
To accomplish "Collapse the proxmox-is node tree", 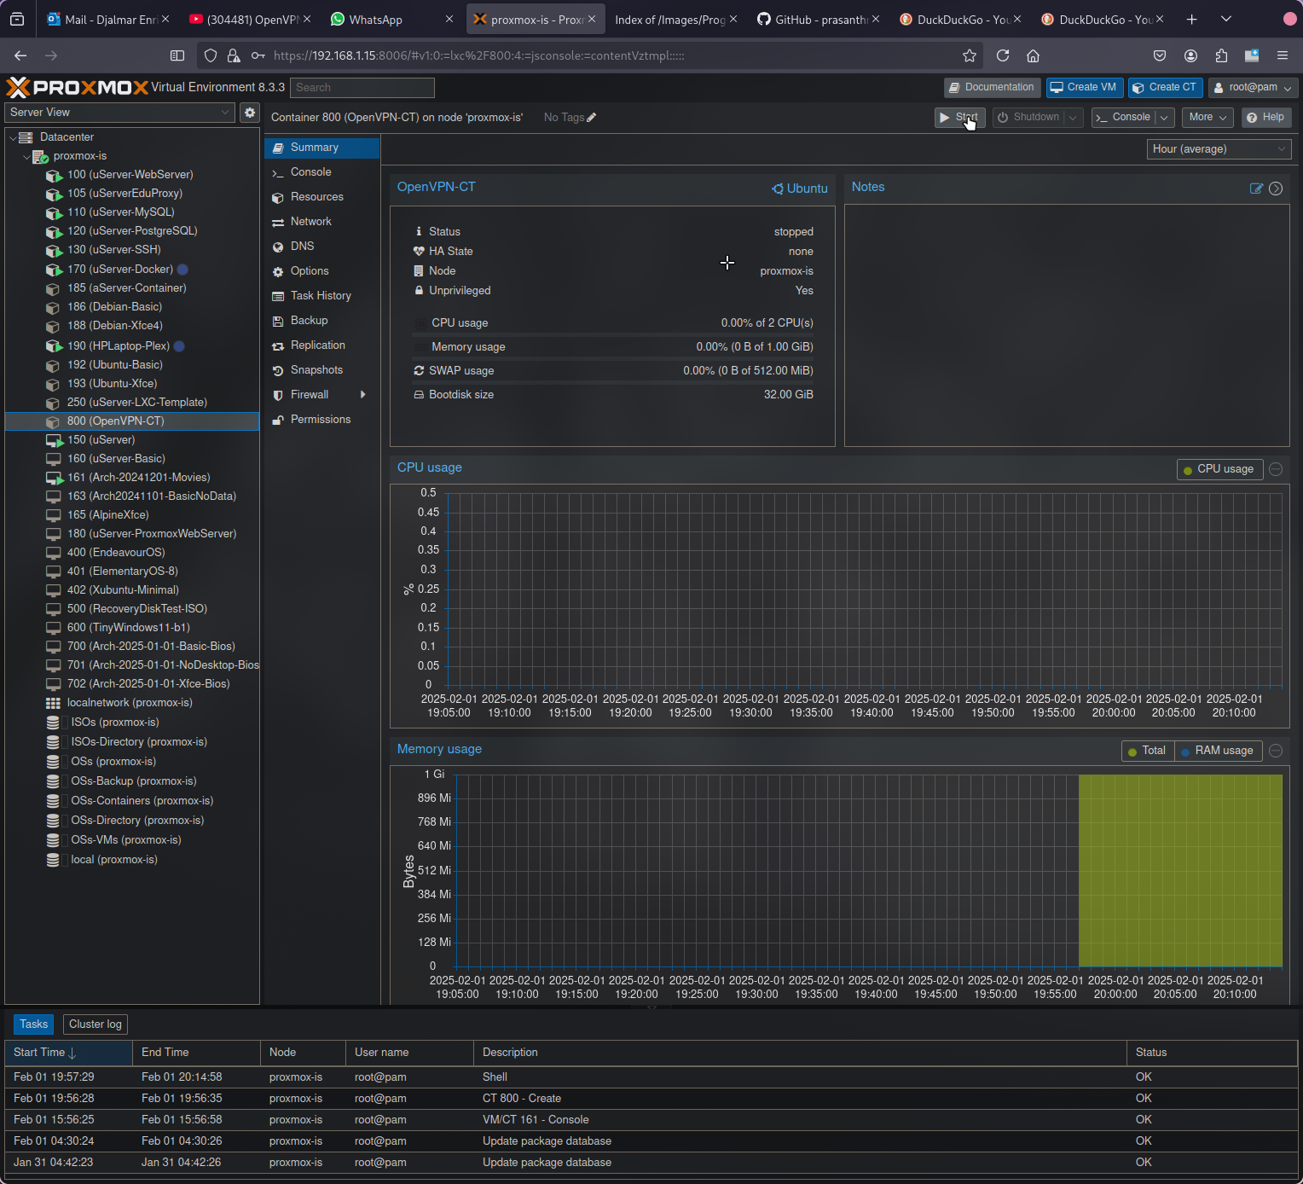I will 26,156.
